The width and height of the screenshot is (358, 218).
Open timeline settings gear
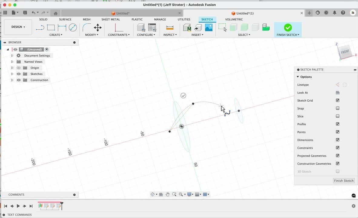[353, 206]
